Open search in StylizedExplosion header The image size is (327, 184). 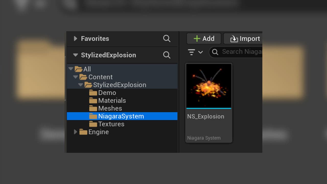point(167,55)
